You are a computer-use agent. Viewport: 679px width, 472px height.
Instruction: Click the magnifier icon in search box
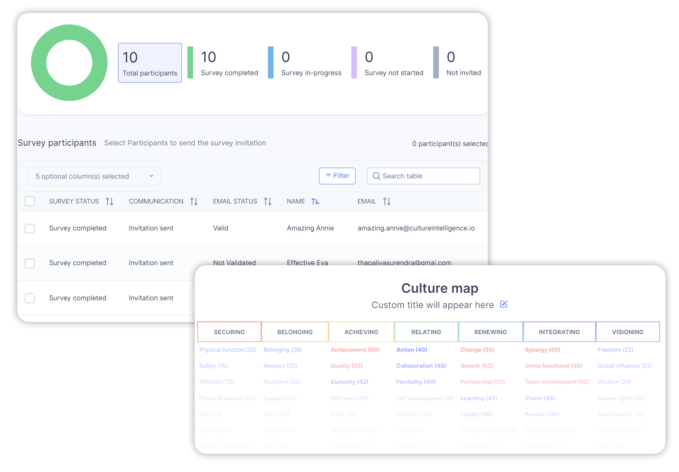376,176
